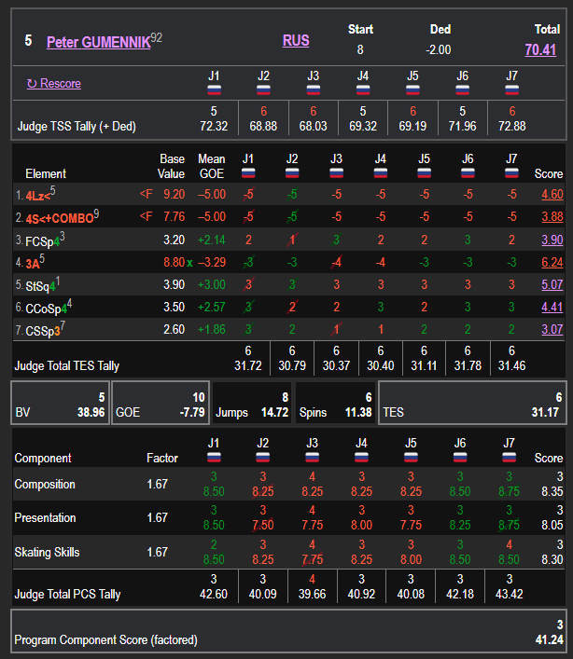Click J5 flag icon in the Element table header
Viewport: 573px width, 659px height.
[424, 173]
